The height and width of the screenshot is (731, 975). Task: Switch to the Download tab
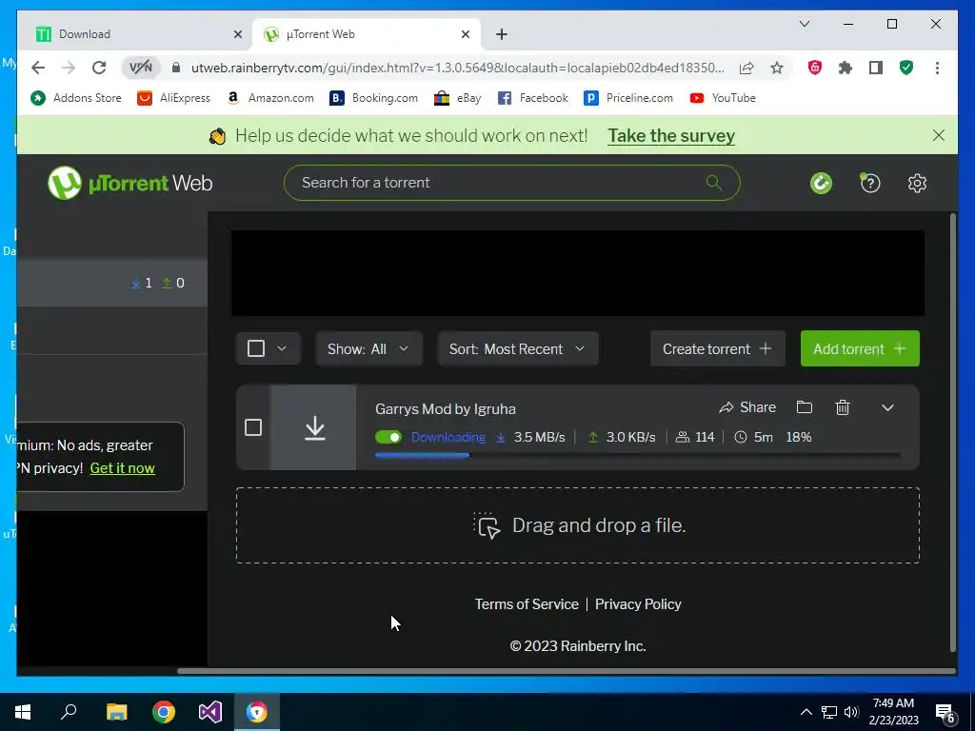135,34
